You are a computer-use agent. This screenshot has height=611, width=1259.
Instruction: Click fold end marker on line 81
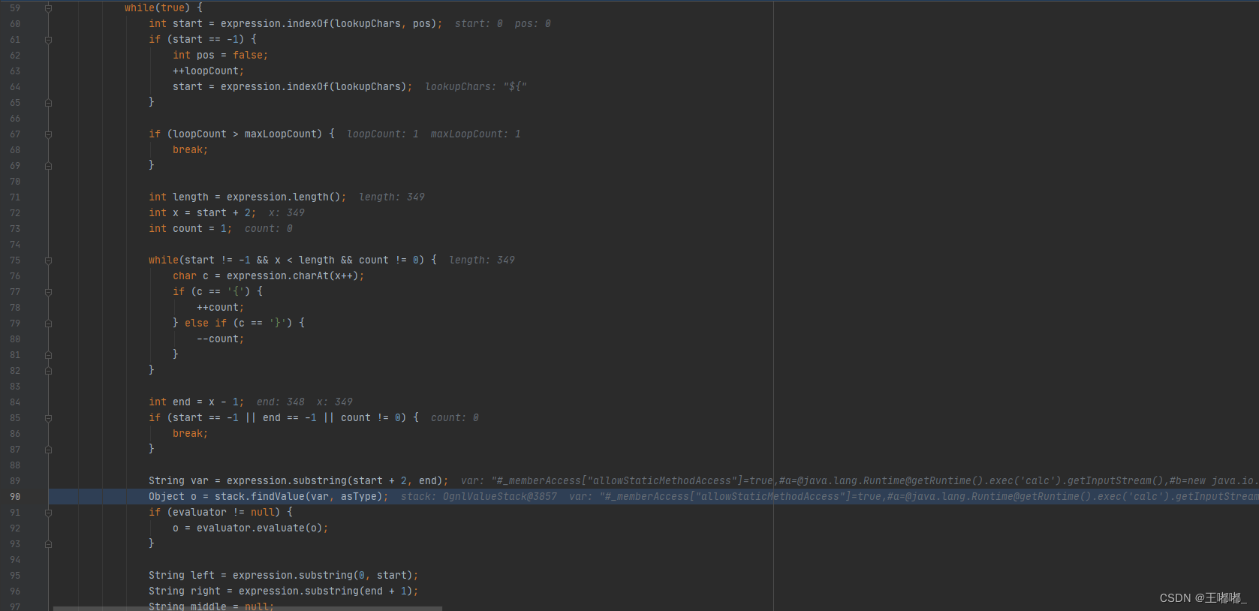coord(48,355)
